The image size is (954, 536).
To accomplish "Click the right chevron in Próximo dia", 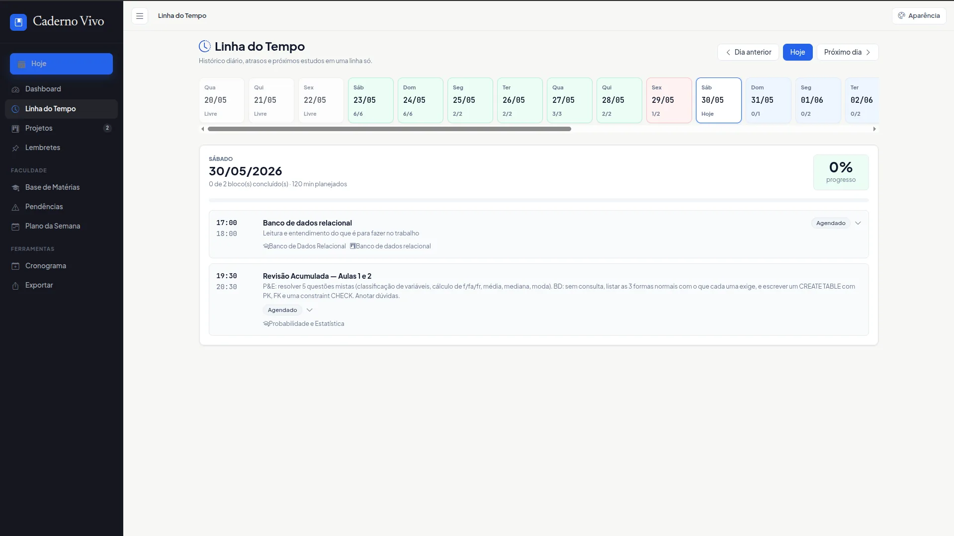I will (868, 52).
